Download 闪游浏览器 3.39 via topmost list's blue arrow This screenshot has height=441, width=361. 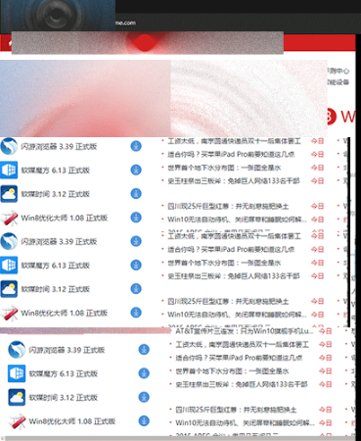136,146
